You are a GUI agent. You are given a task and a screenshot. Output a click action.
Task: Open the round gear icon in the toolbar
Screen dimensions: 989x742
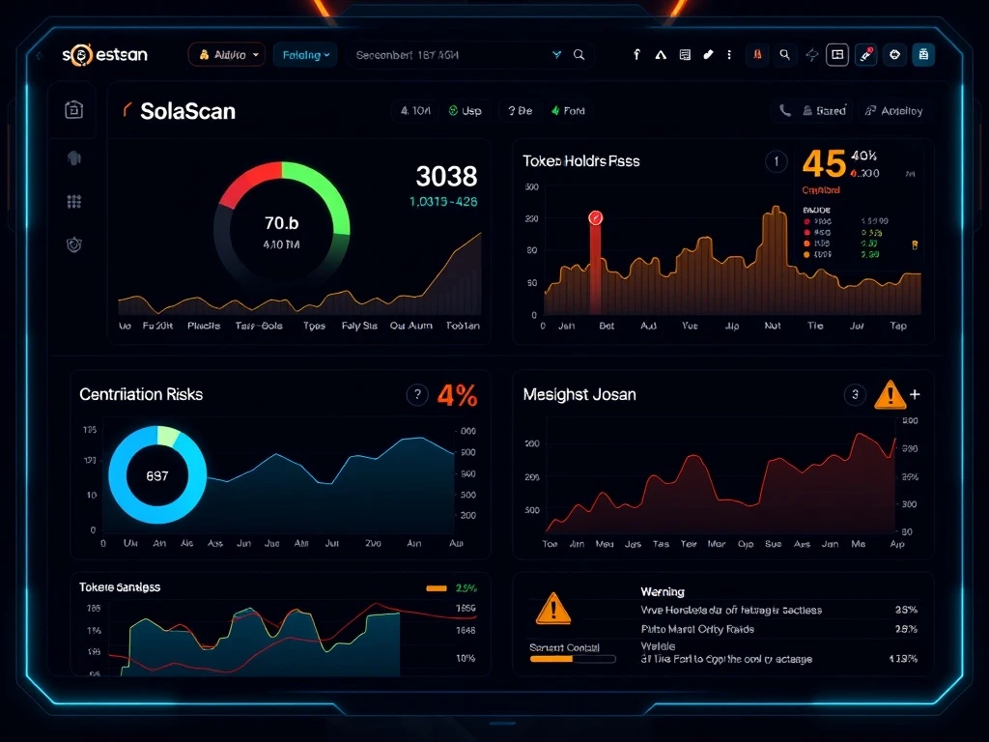(x=894, y=55)
